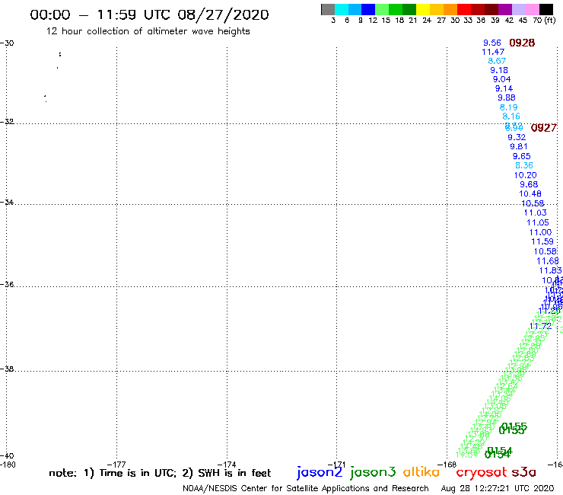Viewport: 563px width, 495px height.
Task: Click the purple legend color swatch
Action: pyautogui.click(x=505, y=9)
